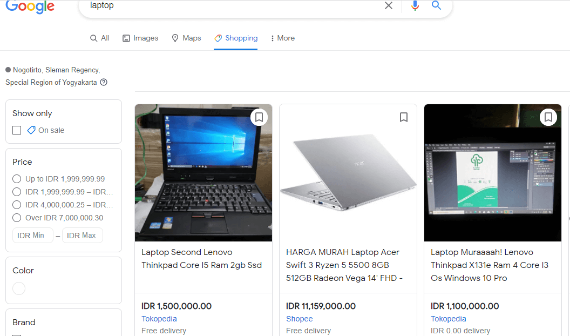The height and width of the screenshot is (336, 570).
Task: Go to the All results tab
Action: click(x=100, y=38)
